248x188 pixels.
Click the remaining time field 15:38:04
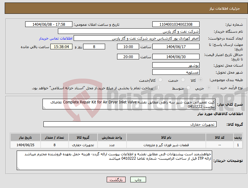point(61,47)
